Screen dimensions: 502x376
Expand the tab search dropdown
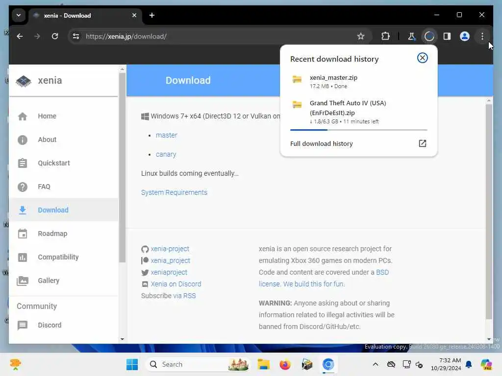coord(19,15)
